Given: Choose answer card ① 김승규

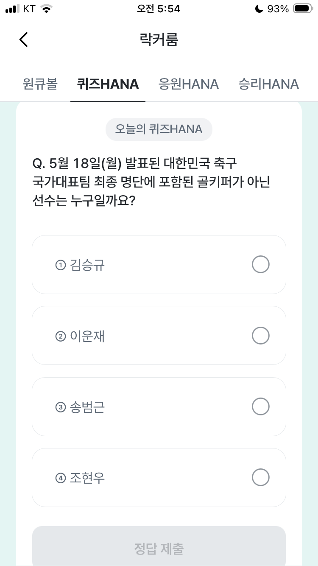Looking at the screenshot, I should (159, 265).
